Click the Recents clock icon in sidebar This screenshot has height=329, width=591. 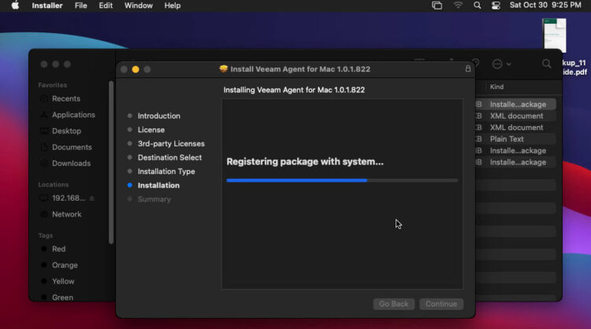tap(44, 98)
